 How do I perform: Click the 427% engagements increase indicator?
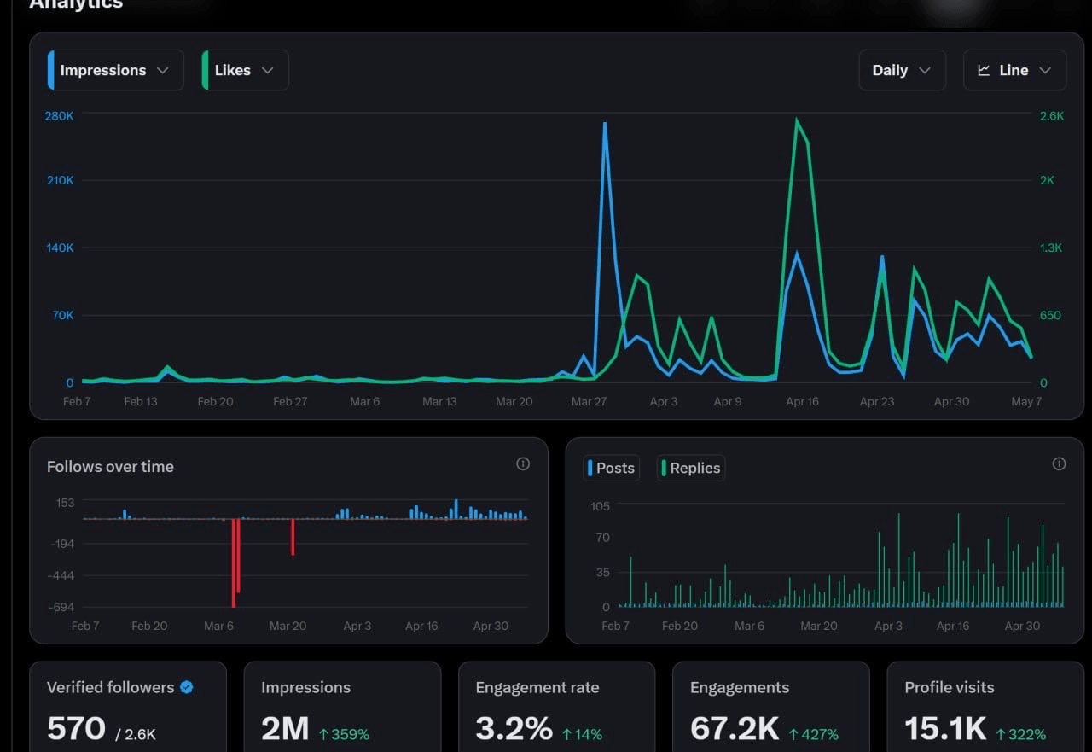(813, 734)
